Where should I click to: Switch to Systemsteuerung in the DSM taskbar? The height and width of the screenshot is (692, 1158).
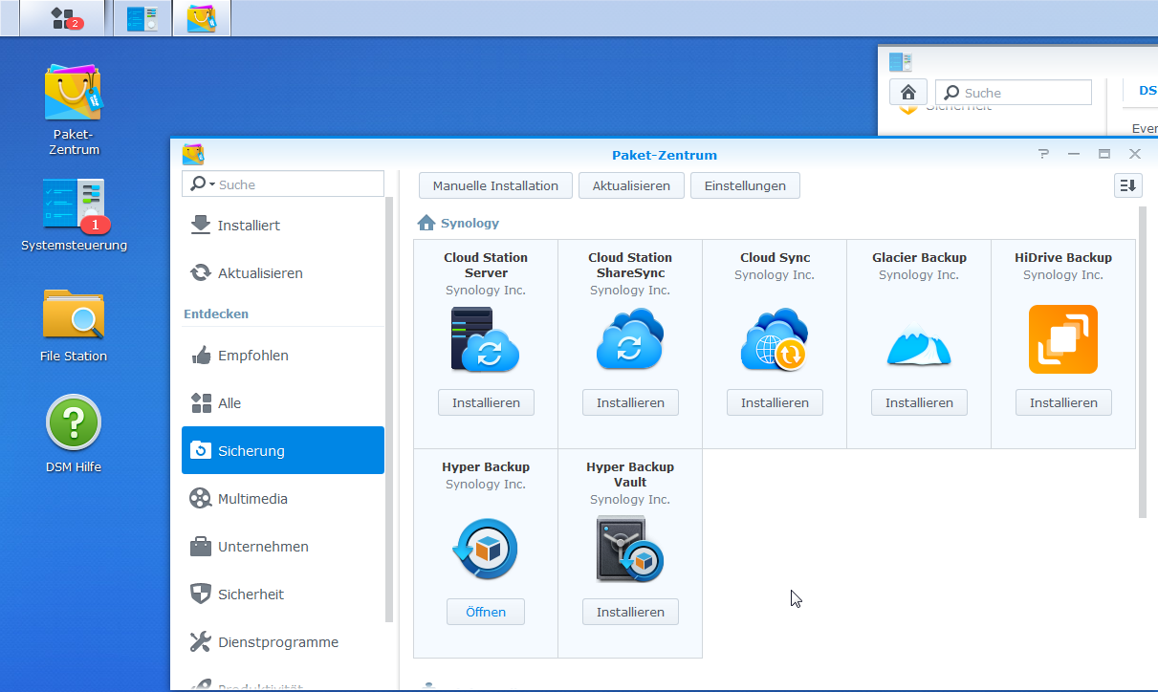143,18
